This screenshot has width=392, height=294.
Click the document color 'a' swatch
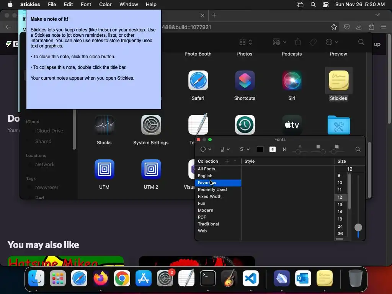click(272, 149)
